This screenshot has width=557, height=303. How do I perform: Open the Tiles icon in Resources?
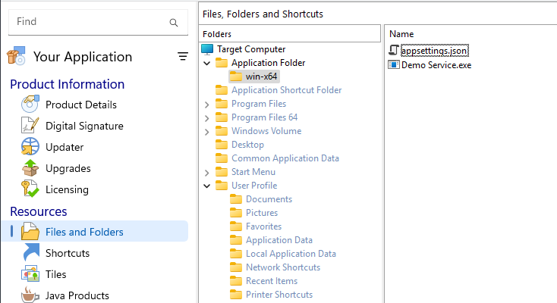coord(30,275)
